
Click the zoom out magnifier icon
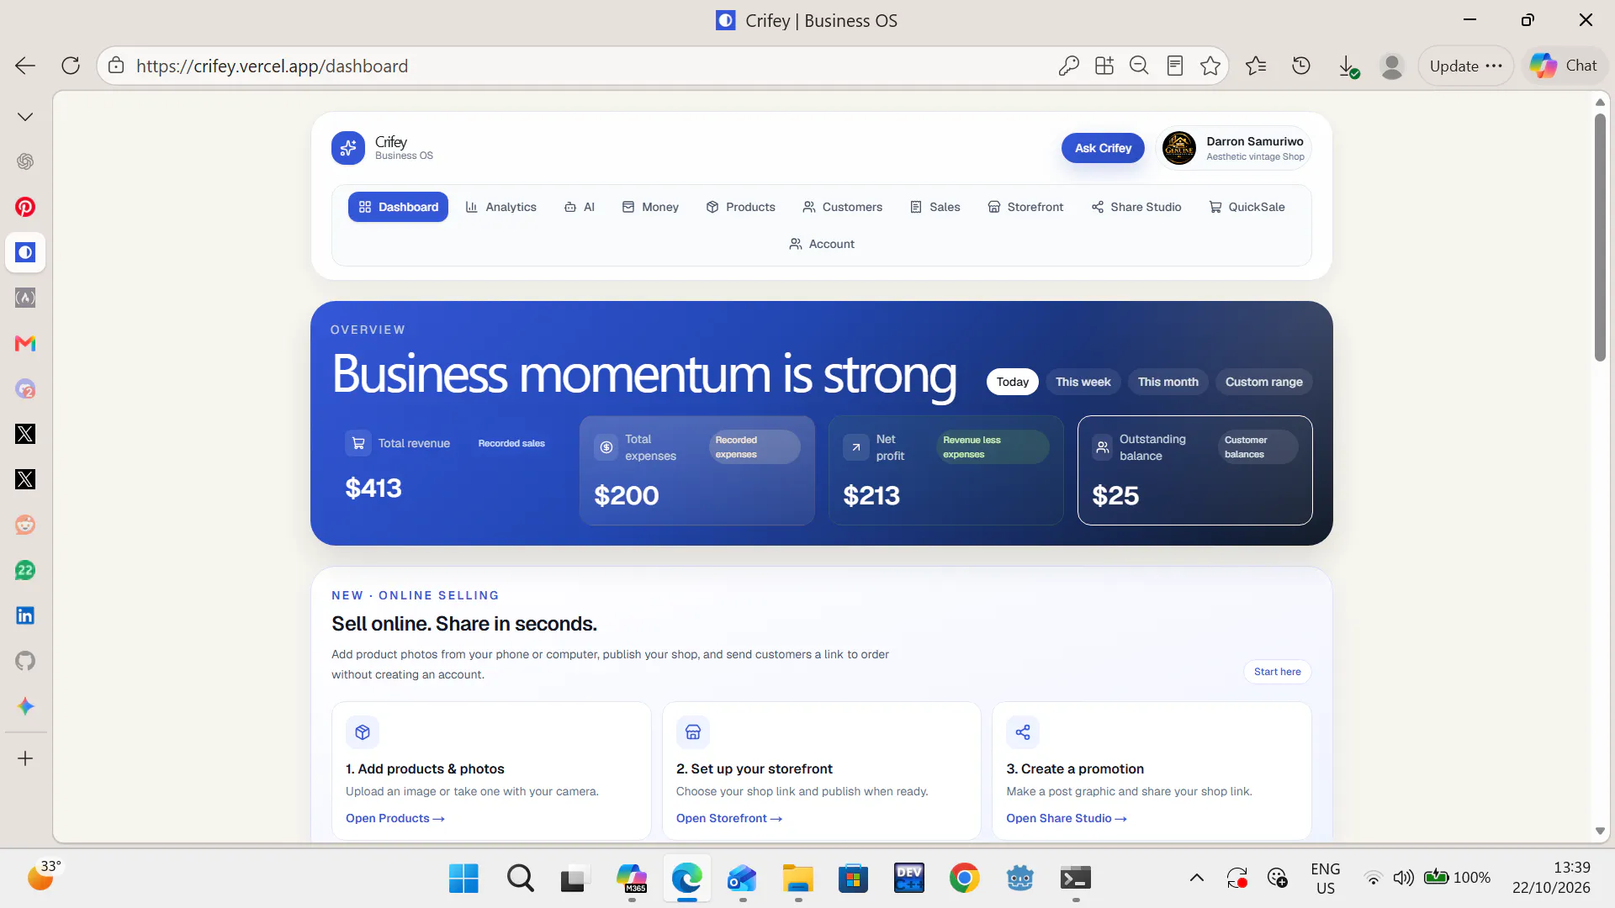click(x=1139, y=66)
